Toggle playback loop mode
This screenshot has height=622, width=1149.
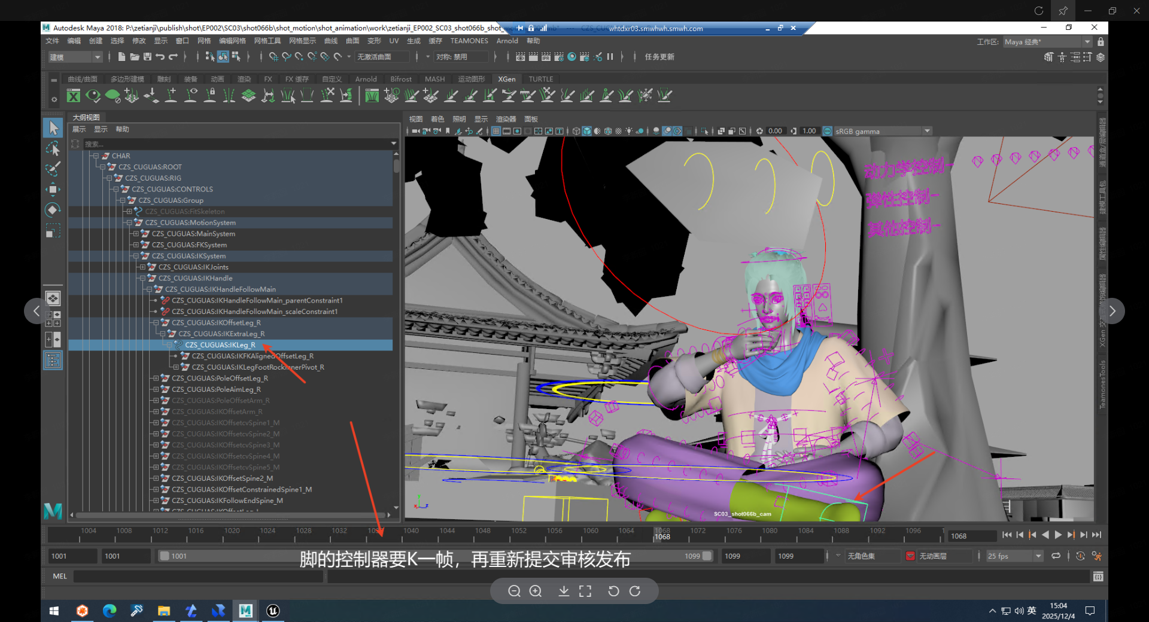coord(1056,556)
